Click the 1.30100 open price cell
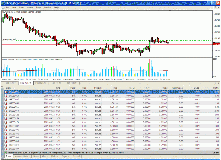The image size is (221, 160). [x=114, y=115]
